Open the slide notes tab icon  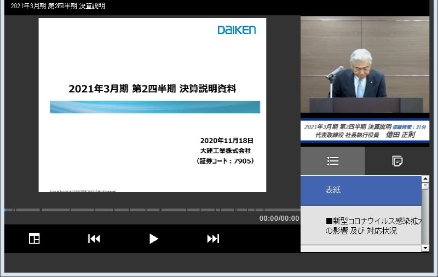(397, 161)
